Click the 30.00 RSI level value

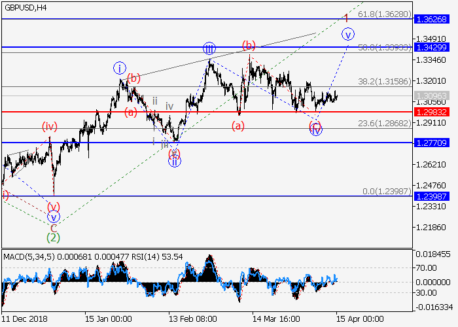coord(426,292)
